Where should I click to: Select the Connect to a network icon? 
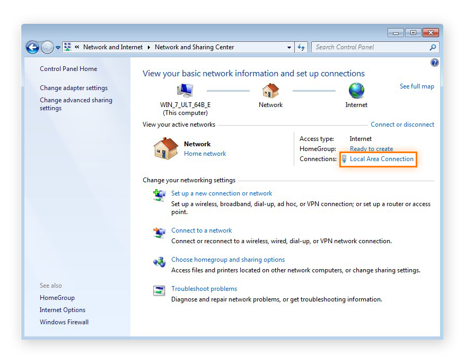coord(159,232)
